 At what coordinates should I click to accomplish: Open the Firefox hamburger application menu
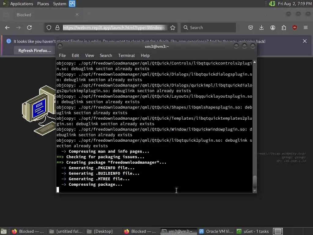tap(306, 28)
